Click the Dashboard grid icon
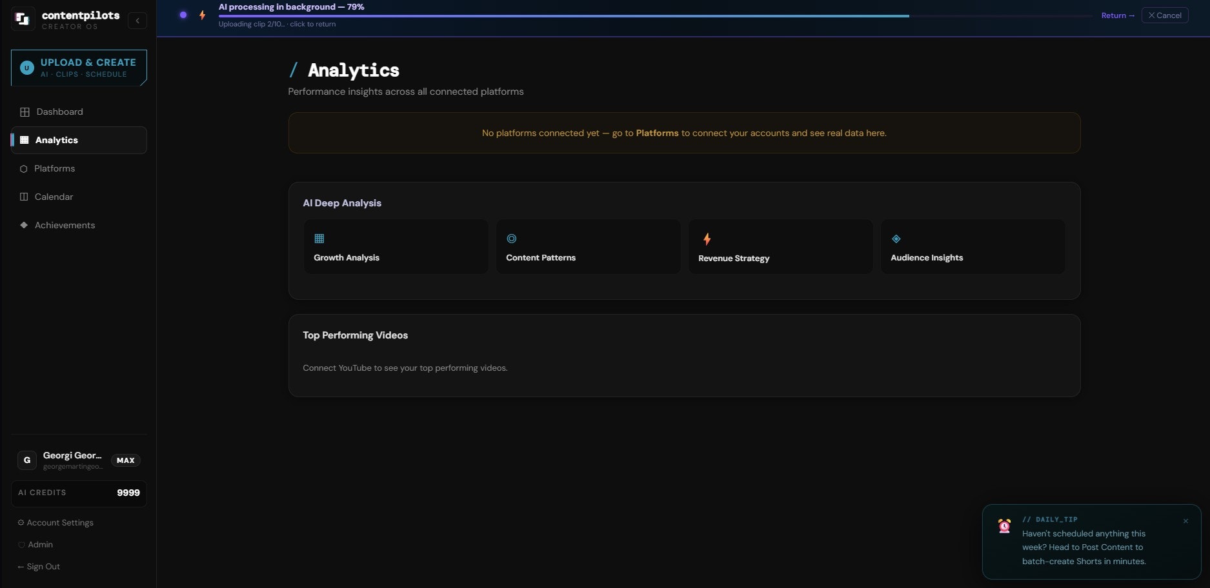1210x588 pixels. click(25, 112)
